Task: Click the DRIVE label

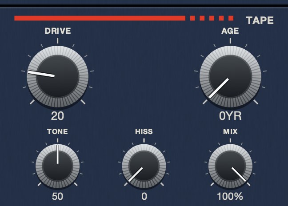Action: (x=58, y=31)
